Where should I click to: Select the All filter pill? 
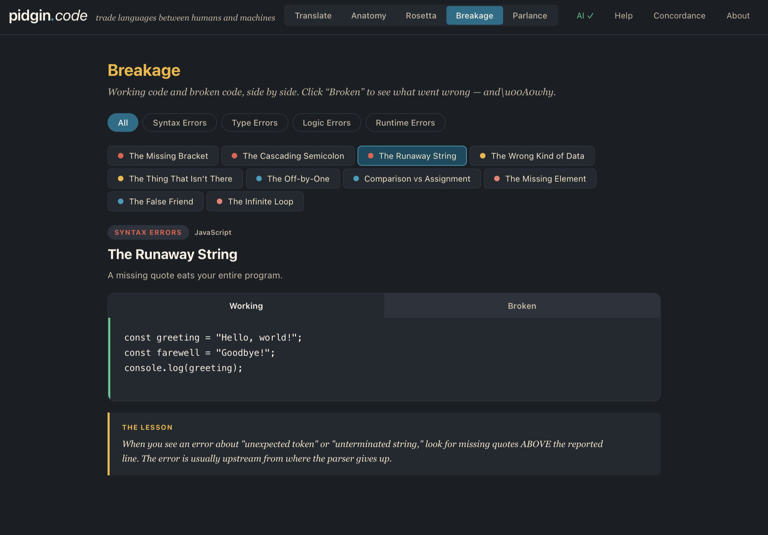[x=123, y=122]
